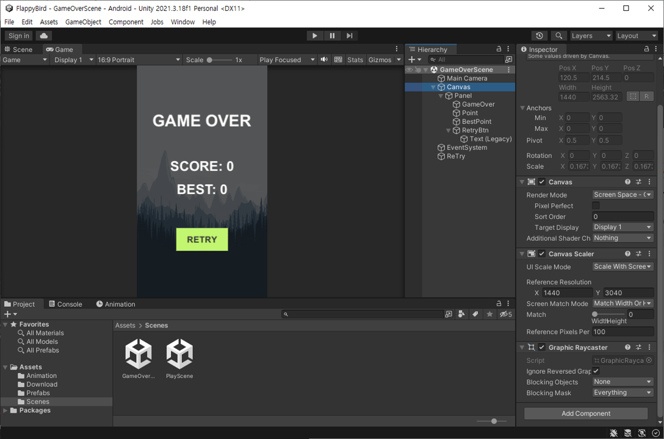This screenshot has width=664, height=439.
Task: Disable the Graphic Raycaster component checkbox
Action: [x=541, y=347]
